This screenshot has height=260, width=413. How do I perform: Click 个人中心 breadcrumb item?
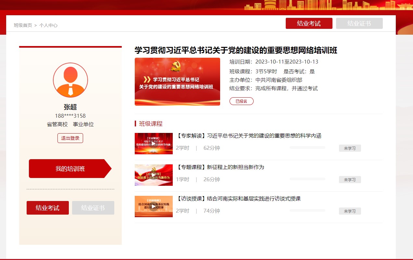point(48,25)
